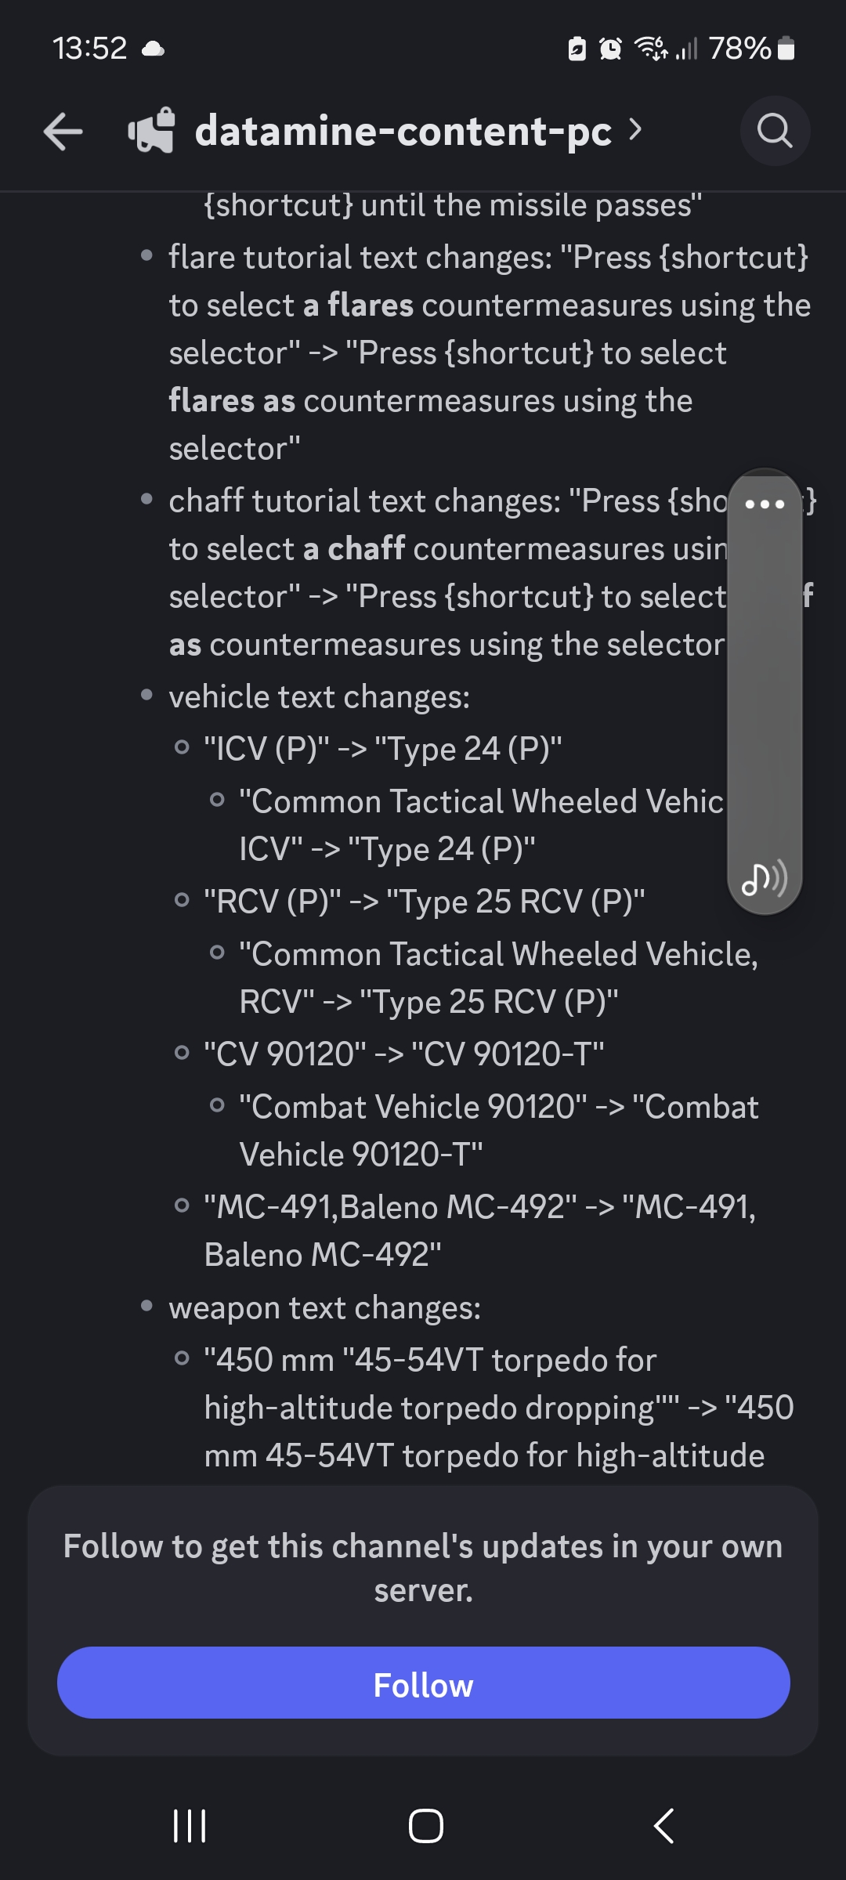The image size is (846, 1880).
Task: Open the volume panel three-dot options
Action: (x=765, y=504)
